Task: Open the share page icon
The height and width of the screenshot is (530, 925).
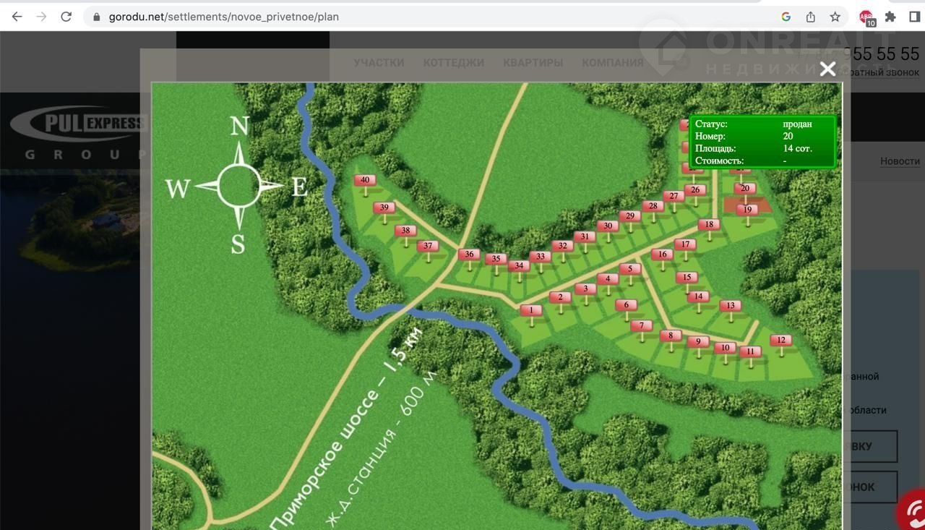Action: pyautogui.click(x=811, y=17)
